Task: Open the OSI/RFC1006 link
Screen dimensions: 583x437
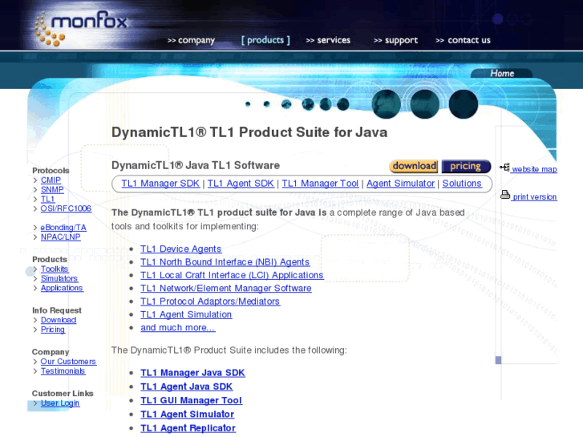Action: pos(66,208)
